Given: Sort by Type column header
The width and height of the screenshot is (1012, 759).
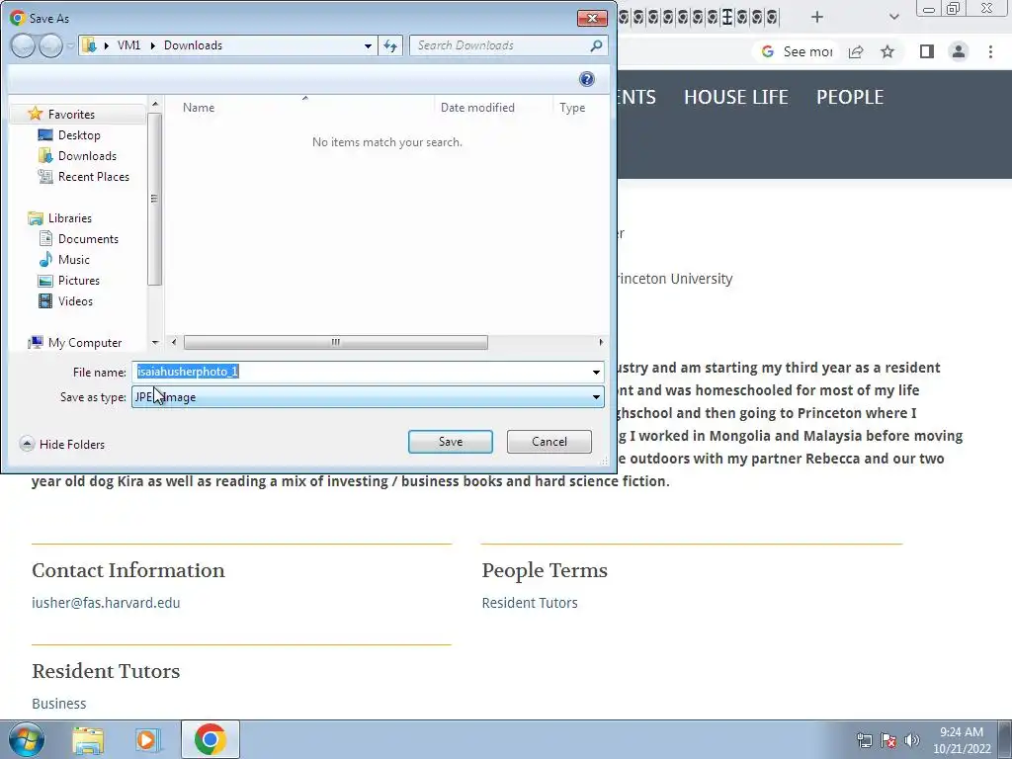Looking at the screenshot, I should (572, 108).
